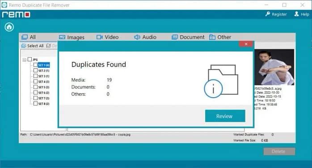The width and height of the screenshot is (312, 168).
Task: Switch to the All tab
Action: pyautogui.click(x=29, y=37)
